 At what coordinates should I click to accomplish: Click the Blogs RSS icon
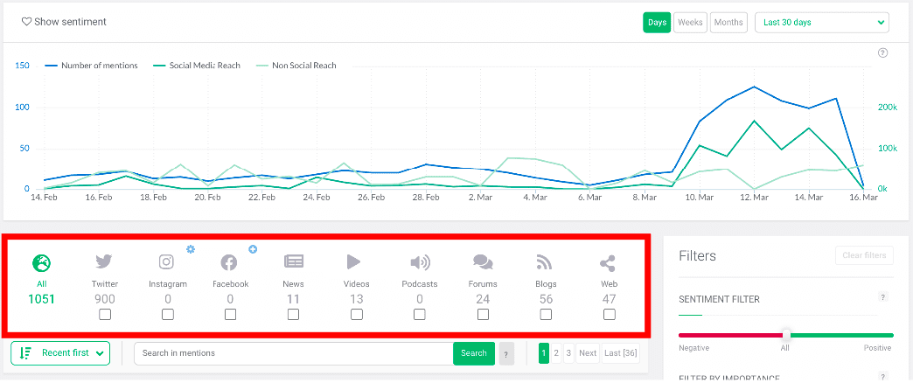coord(544,262)
